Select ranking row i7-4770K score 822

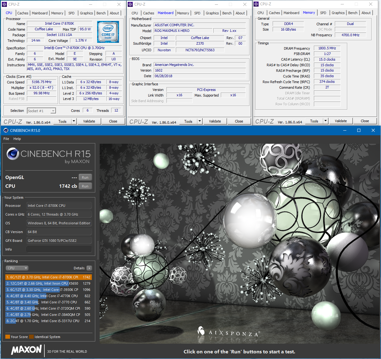point(48,296)
